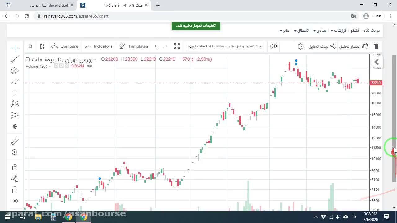
Task: Open fullscreen mode for the chart
Action: [x=177, y=46]
